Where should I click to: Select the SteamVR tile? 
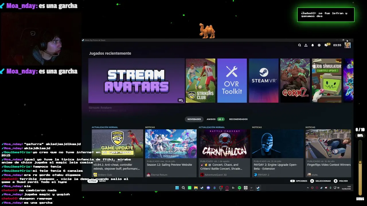coord(263,81)
